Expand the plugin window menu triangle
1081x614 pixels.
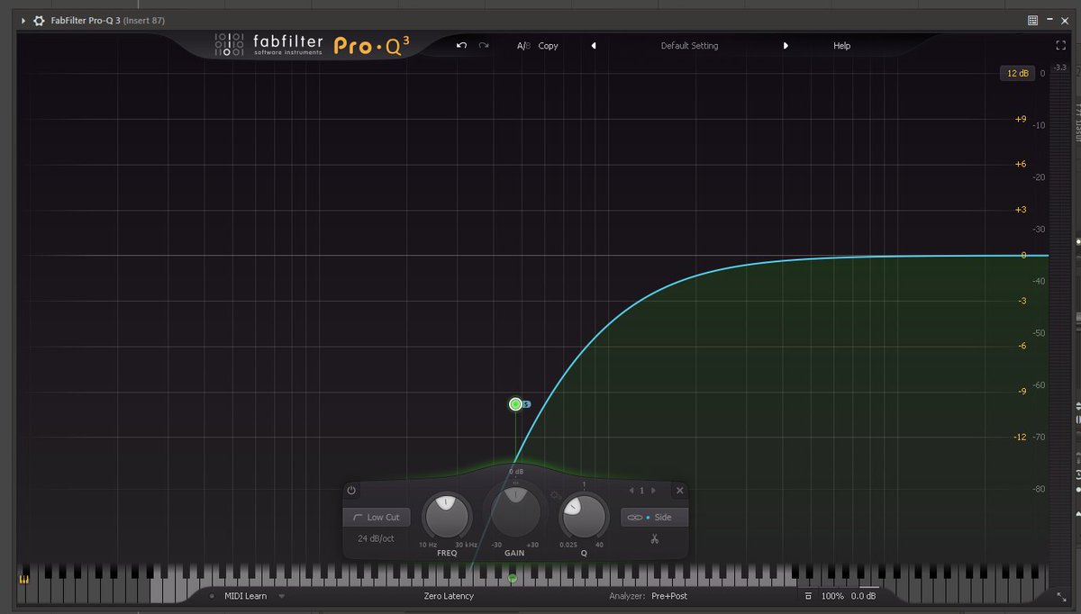click(23, 20)
